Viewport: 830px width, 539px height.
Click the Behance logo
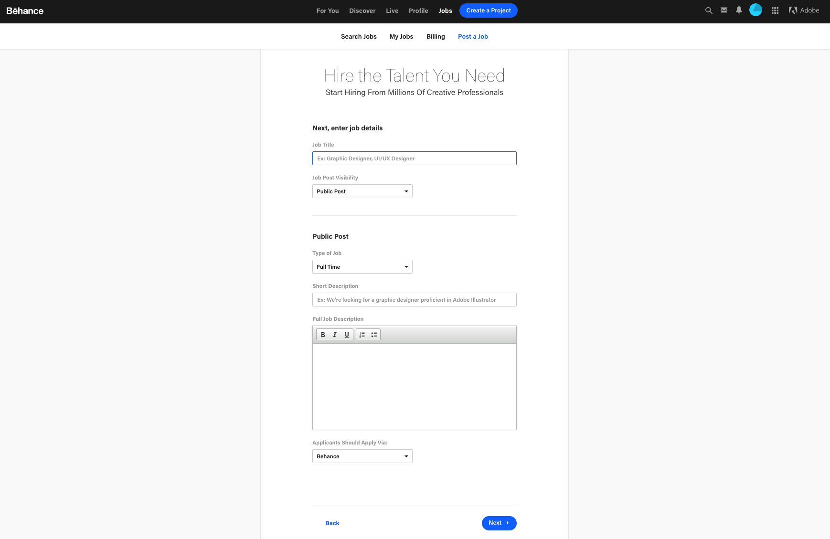click(x=25, y=11)
